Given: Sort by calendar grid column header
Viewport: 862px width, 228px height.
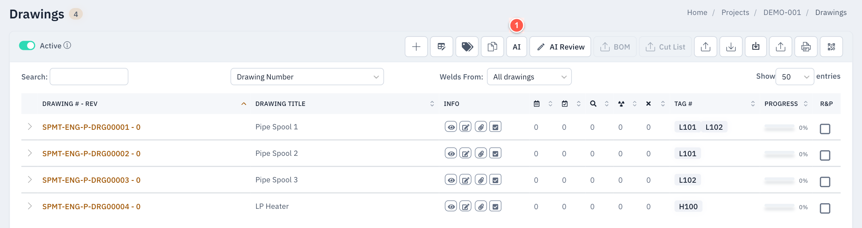Looking at the screenshot, I should tap(543, 104).
